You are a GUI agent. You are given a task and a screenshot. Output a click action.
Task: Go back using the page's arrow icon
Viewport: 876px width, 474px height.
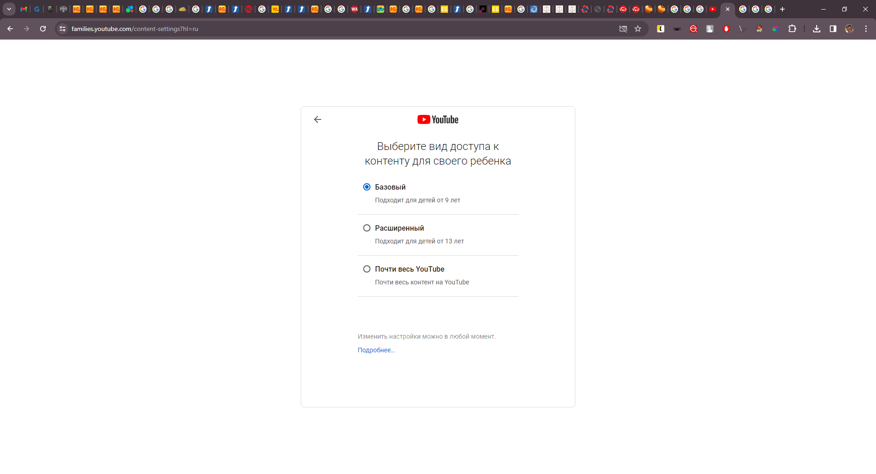coord(318,119)
